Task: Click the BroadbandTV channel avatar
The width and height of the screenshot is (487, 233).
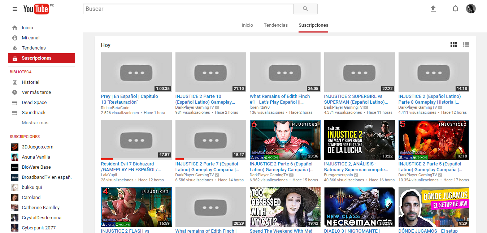Action: coord(15,177)
